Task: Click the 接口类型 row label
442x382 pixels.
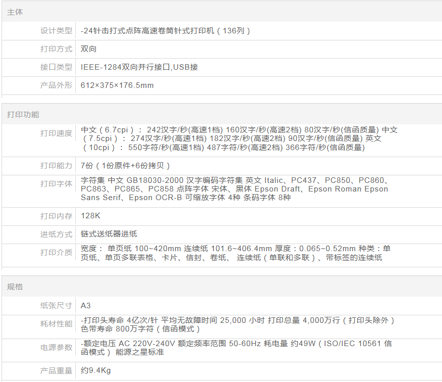Action: pos(56,67)
